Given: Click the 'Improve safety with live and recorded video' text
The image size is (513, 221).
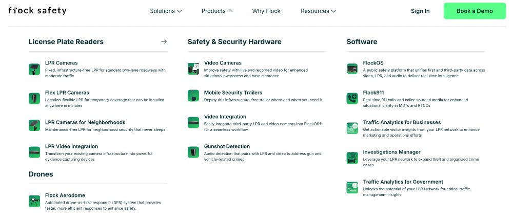Looking at the screenshot, I should [x=256, y=73].
